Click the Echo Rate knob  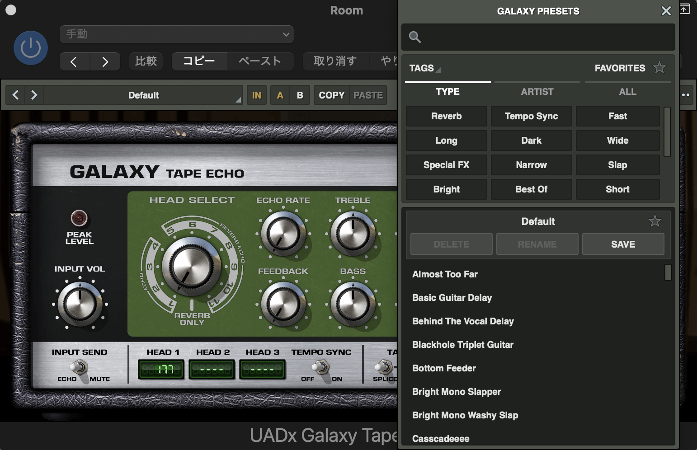[x=283, y=234]
